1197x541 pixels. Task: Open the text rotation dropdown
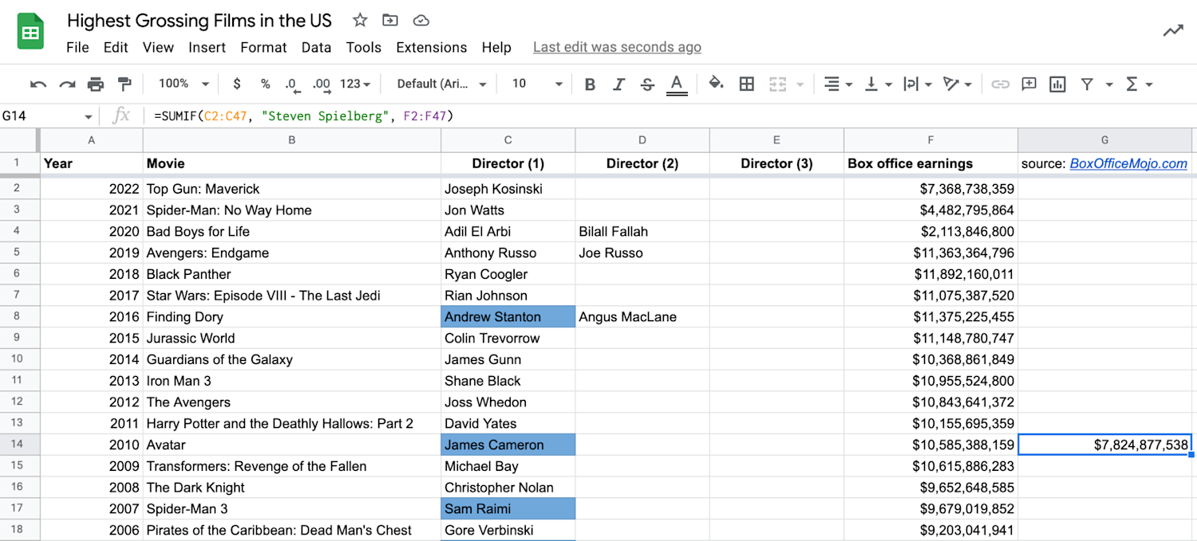957,84
